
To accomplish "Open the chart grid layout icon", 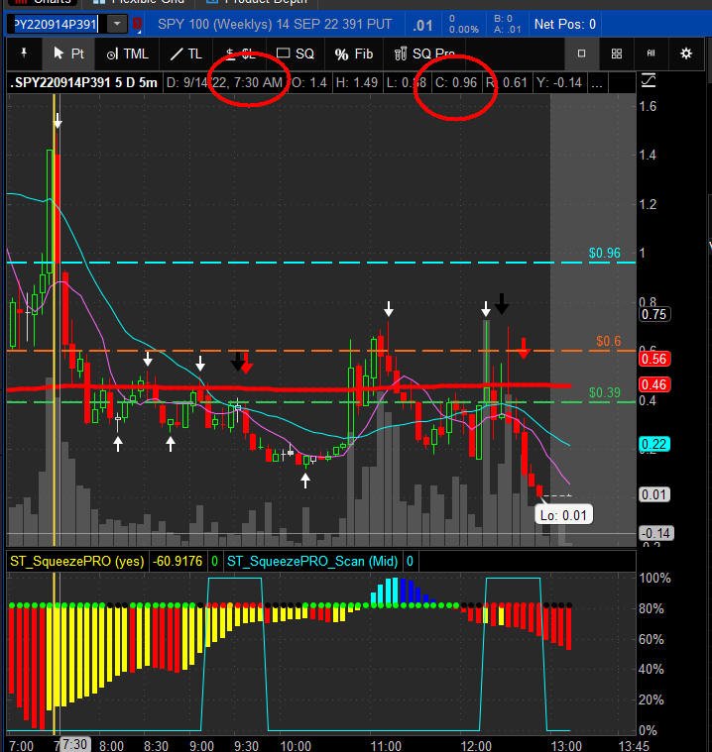I will point(617,54).
